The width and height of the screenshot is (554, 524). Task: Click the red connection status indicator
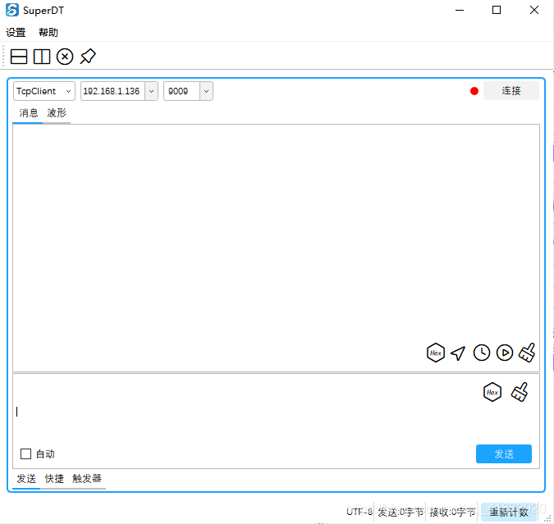click(x=474, y=91)
